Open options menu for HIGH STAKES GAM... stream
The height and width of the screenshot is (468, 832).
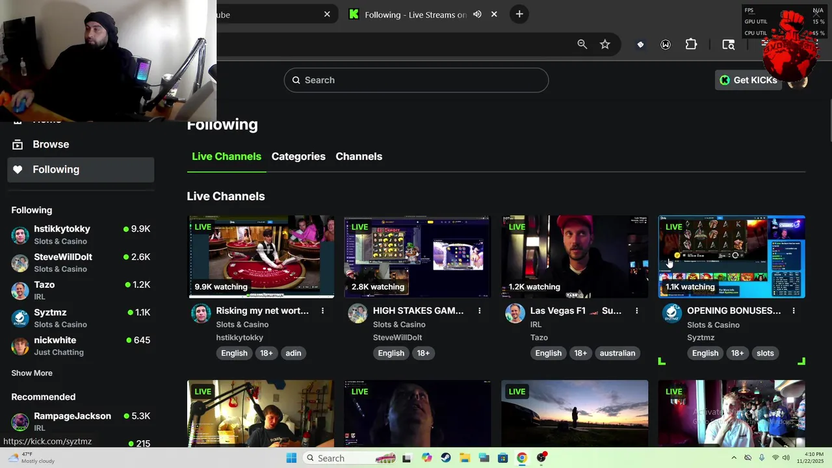click(x=480, y=311)
